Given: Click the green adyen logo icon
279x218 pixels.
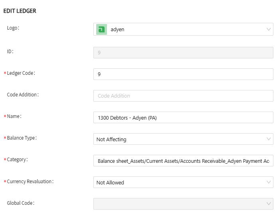Looking at the screenshot, I should tap(102, 29).
